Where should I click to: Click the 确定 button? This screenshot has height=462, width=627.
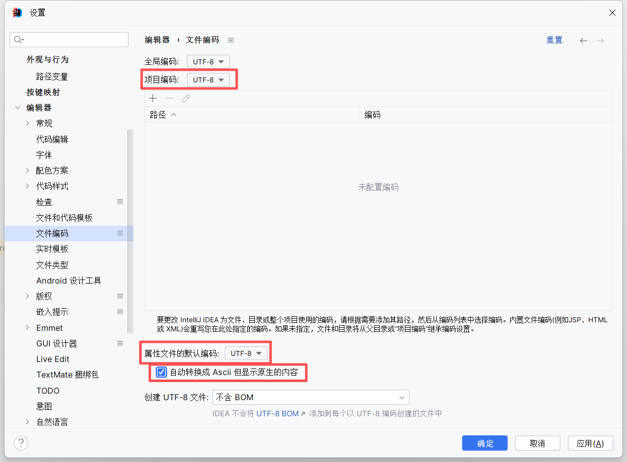(484, 443)
